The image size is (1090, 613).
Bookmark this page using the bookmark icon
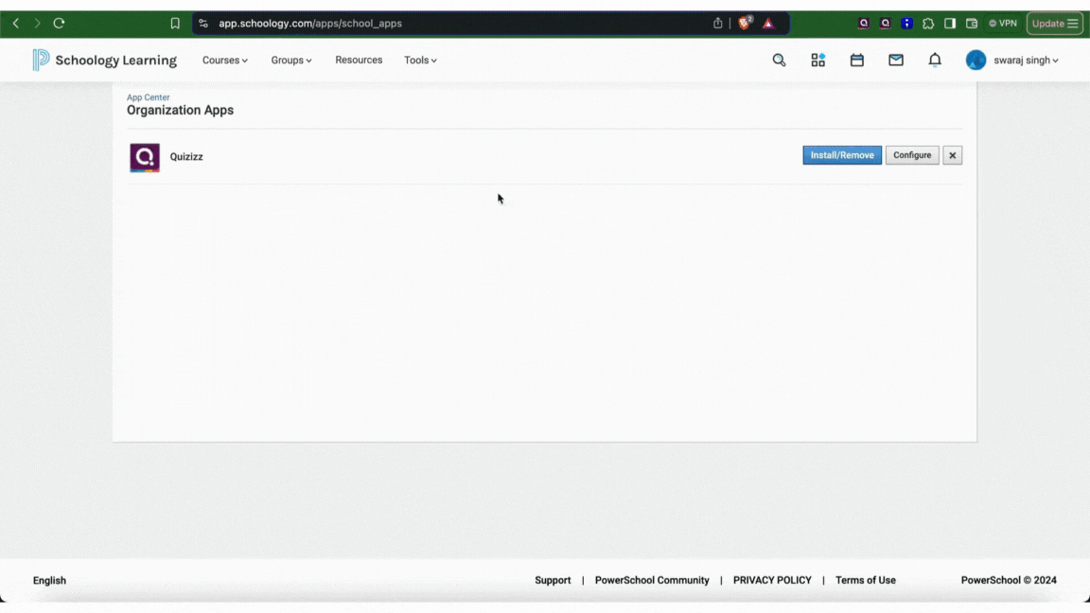175,23
